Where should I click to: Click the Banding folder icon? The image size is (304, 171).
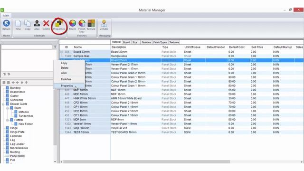tap(8, 88)
